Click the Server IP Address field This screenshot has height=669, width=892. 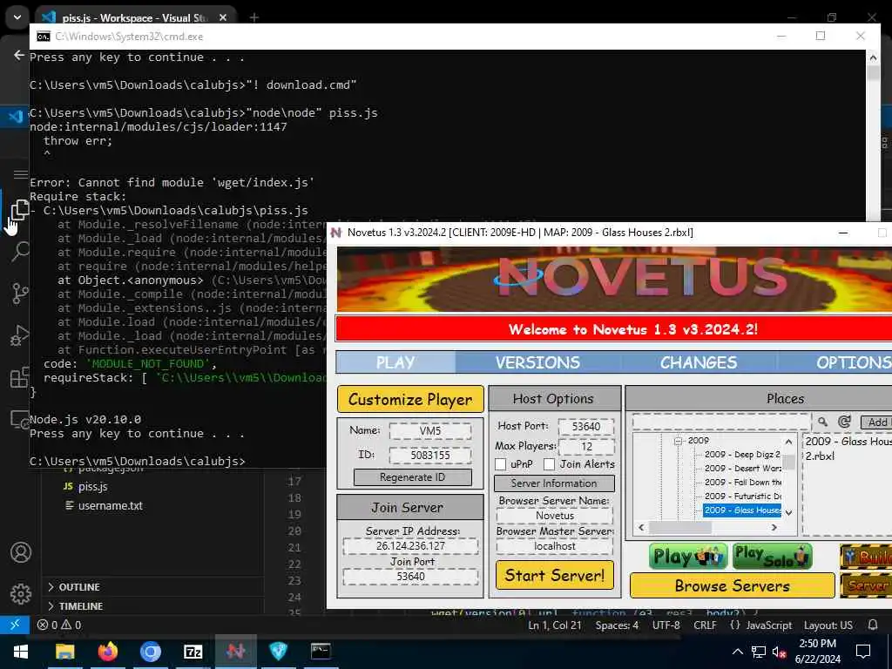pyautogui.click(x=411, y=546)
